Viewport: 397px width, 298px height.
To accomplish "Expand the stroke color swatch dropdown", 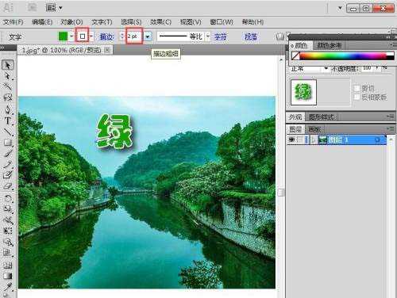I will coord(91,36).
